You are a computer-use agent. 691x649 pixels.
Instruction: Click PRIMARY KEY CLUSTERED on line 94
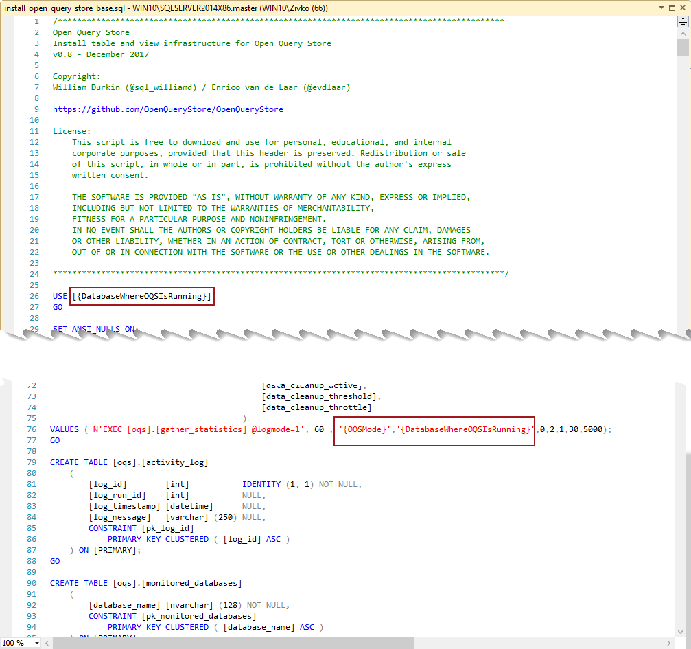click(x=159, y=627)
